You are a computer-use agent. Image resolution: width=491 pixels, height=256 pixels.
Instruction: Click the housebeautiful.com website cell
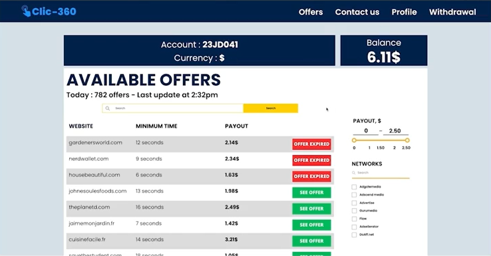point(94,175)
